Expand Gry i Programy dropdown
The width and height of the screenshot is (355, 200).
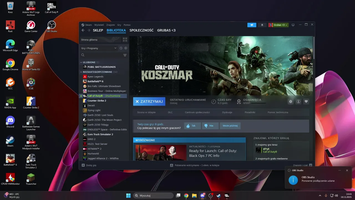[x=99, y=48]
